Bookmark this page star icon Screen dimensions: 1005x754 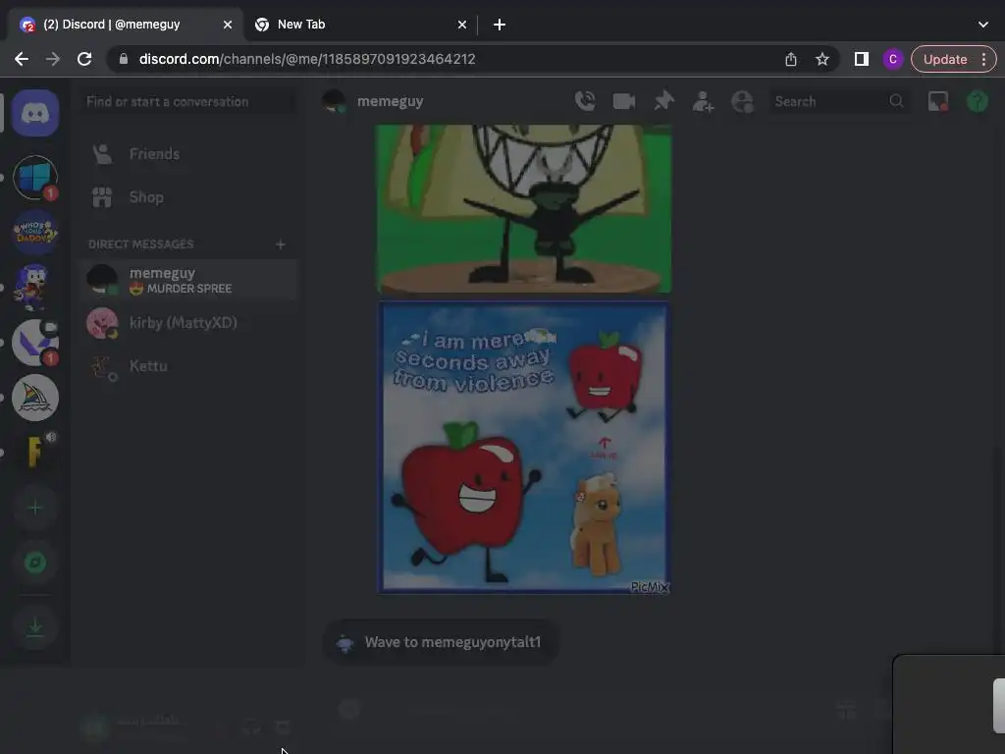coord(822,59)
